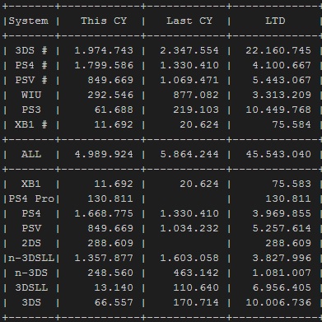The height and width of the screenshot is (322, 322).
Task: Select bottom 3DS This CY value 66.557
Action: tap(114, 302)
